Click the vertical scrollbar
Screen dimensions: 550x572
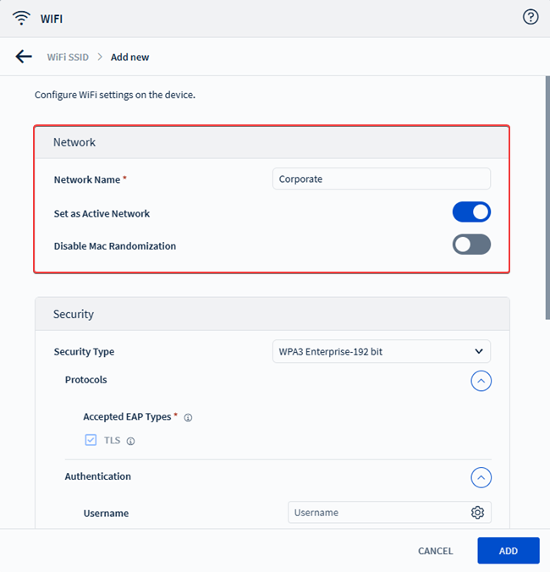tap(546, 195)
